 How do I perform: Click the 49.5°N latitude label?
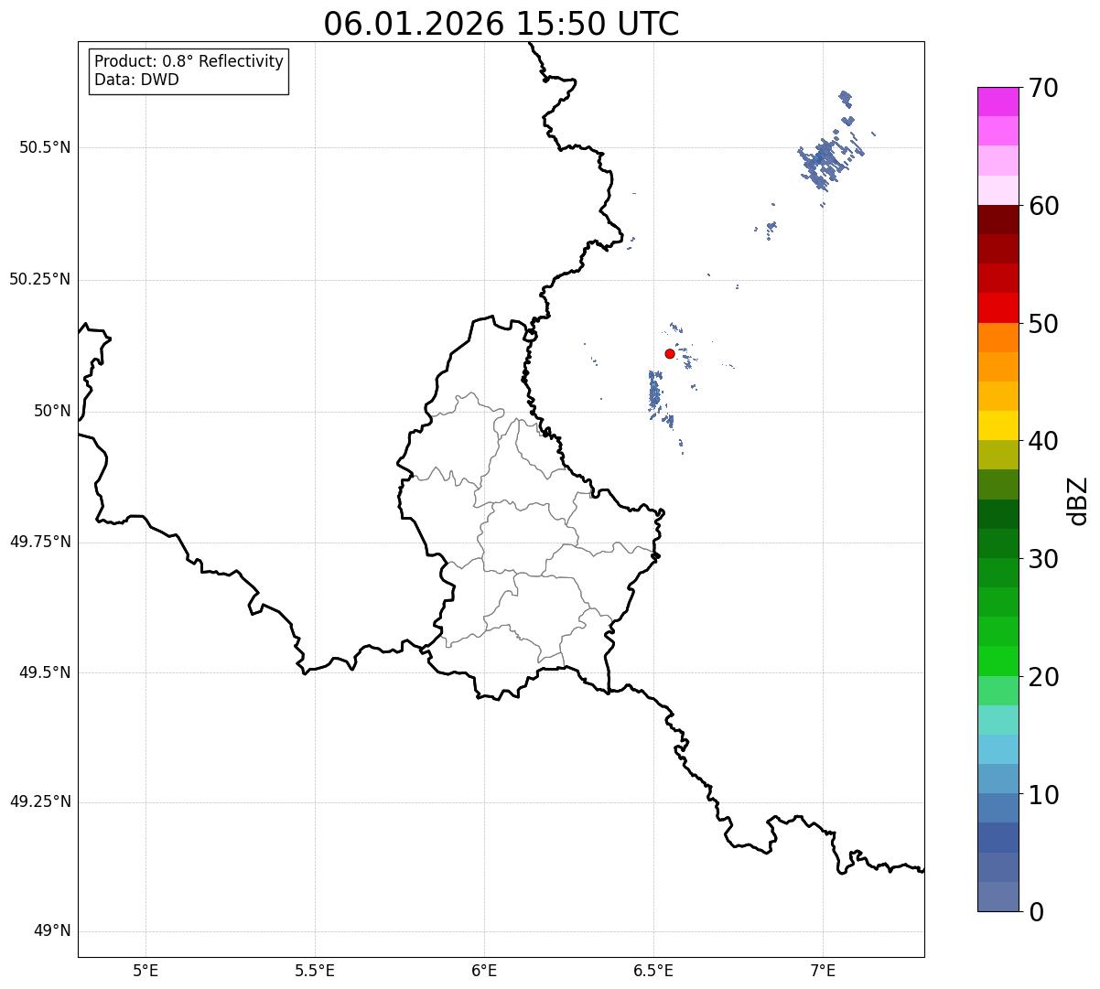pos(45,672)
